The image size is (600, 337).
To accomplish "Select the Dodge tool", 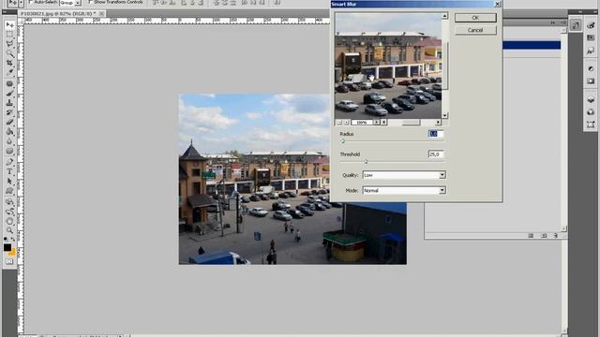I will pyautogui.click(x=9, y=151).
